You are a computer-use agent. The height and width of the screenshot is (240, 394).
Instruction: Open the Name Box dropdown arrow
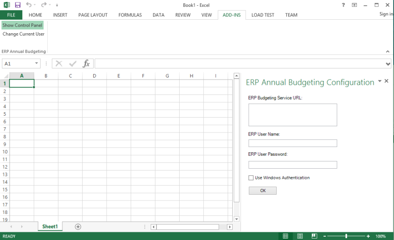coord(37,64)
